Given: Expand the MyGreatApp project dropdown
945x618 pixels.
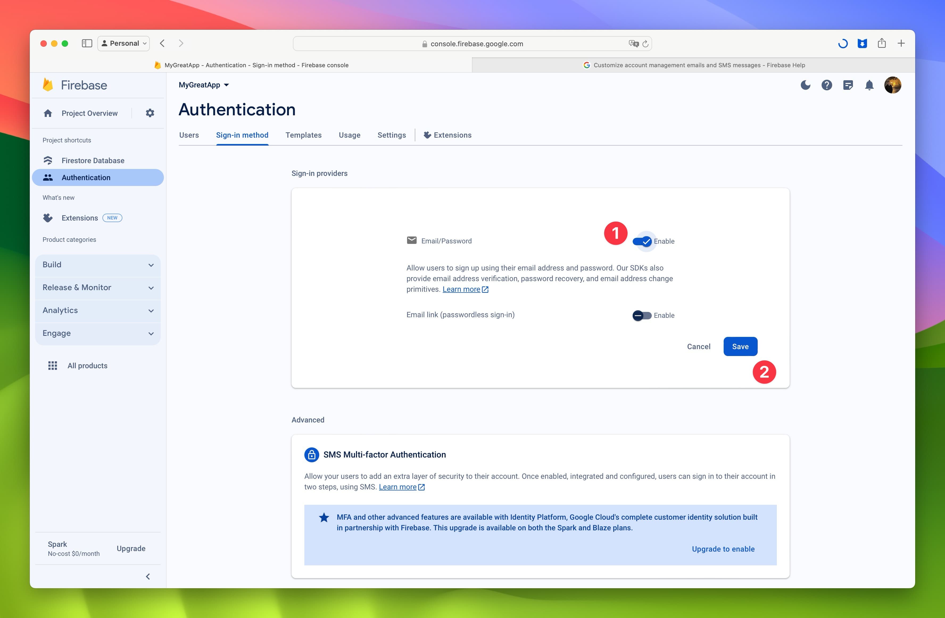Looking at the screenshot, I should point(203,84).
